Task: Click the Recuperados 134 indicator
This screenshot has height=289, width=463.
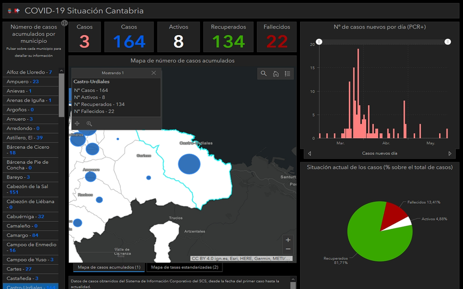Action: (228, 37)
